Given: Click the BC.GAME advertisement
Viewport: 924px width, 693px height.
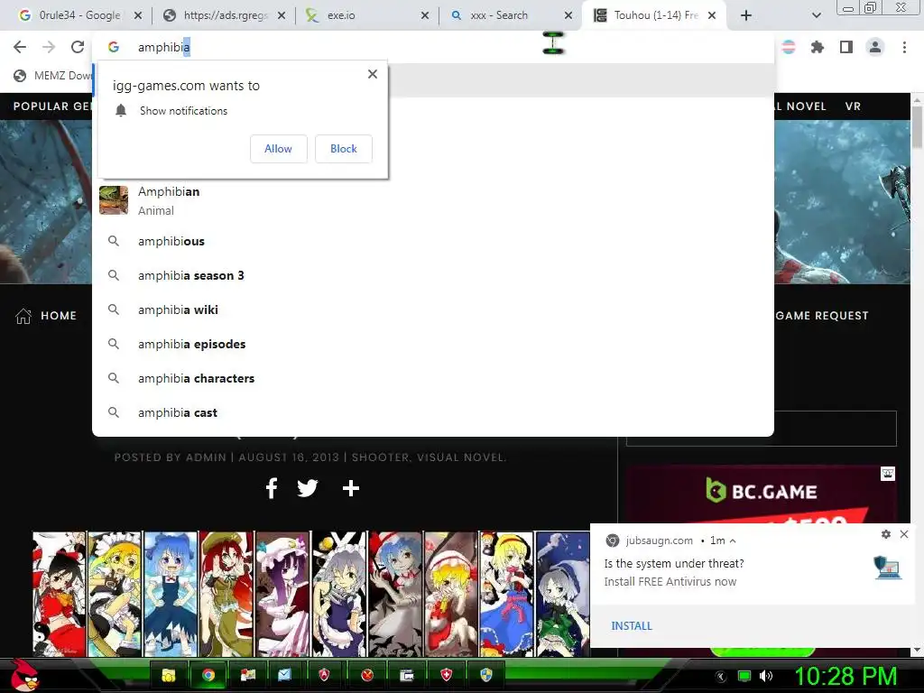Looking at the screenshot, I should 761,495.
